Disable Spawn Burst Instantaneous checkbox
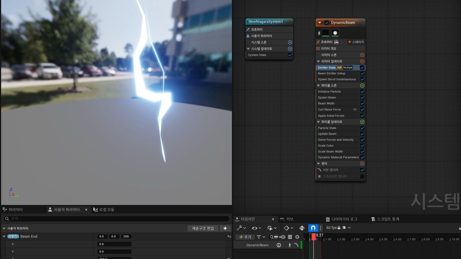461x259 pixels. pyautogui.click(x=362, y=79)
